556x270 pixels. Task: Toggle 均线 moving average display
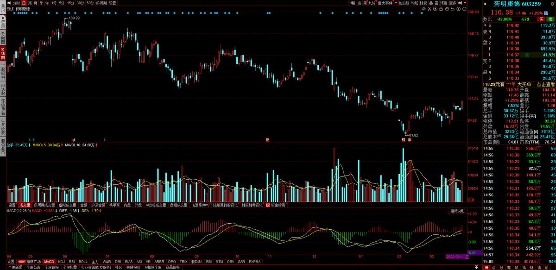coord(414,3)
